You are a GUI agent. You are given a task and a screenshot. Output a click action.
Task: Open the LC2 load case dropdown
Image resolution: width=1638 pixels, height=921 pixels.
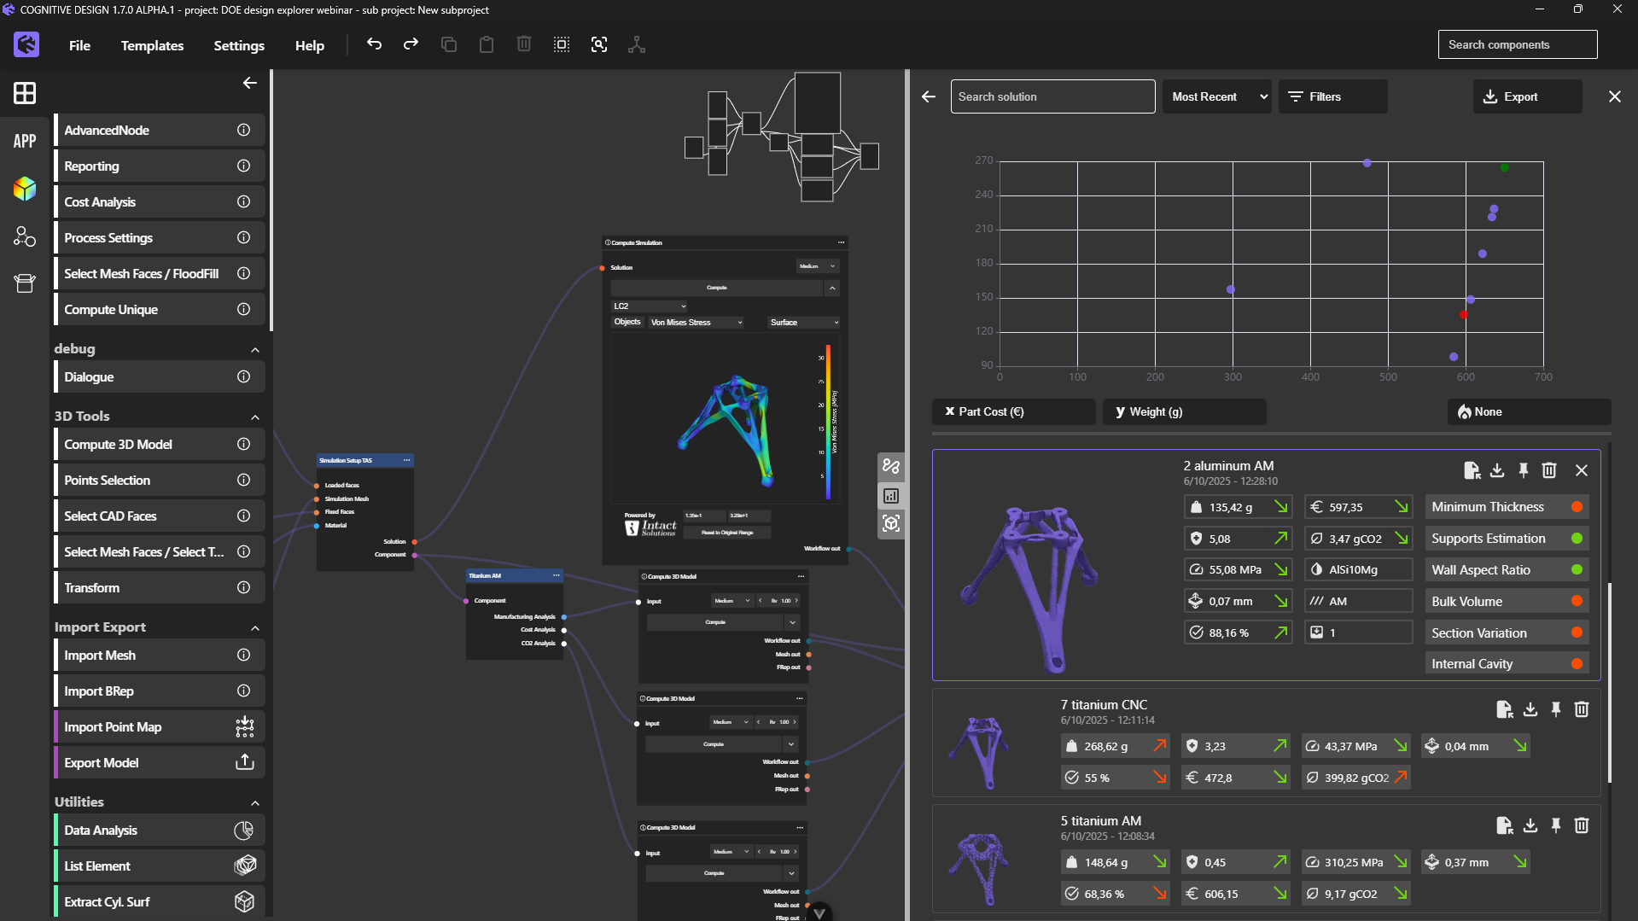650,306
